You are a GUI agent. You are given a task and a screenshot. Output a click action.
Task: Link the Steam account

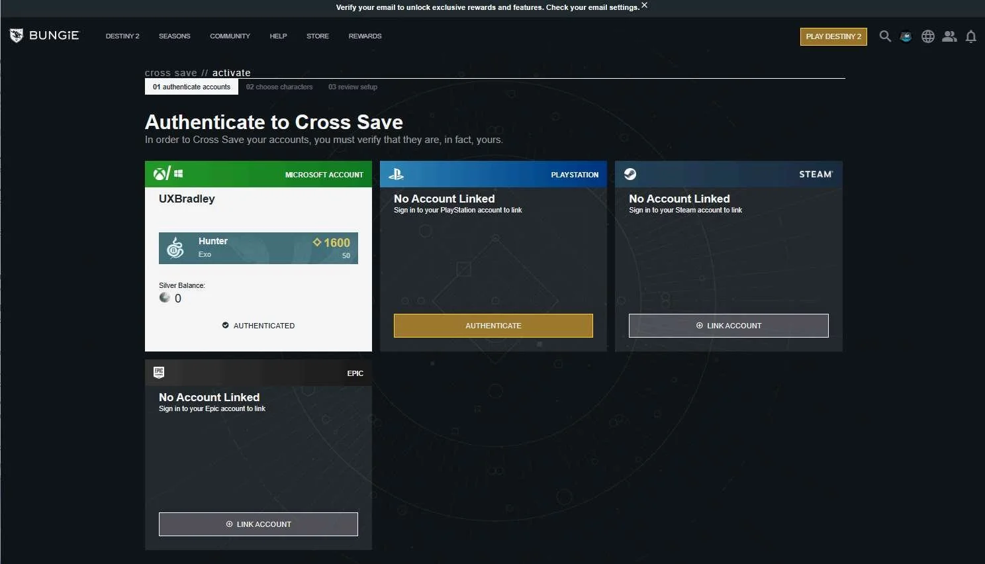[729, 326]
